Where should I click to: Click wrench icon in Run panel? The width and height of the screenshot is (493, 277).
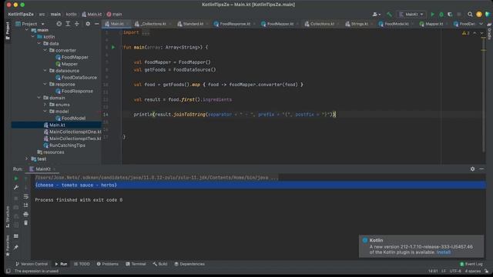(x=15, y=188)
